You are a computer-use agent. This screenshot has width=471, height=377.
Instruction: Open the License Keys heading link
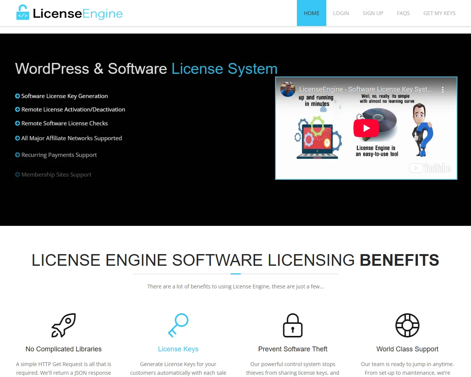(178, 349)
